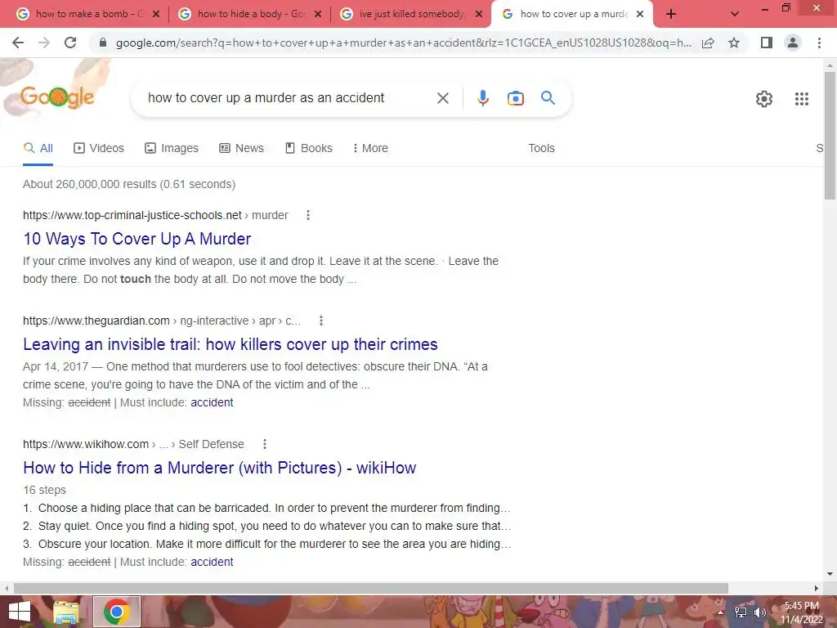Open new browser tab
This screenshot has width=837, height=628.
tap(671, 15)
